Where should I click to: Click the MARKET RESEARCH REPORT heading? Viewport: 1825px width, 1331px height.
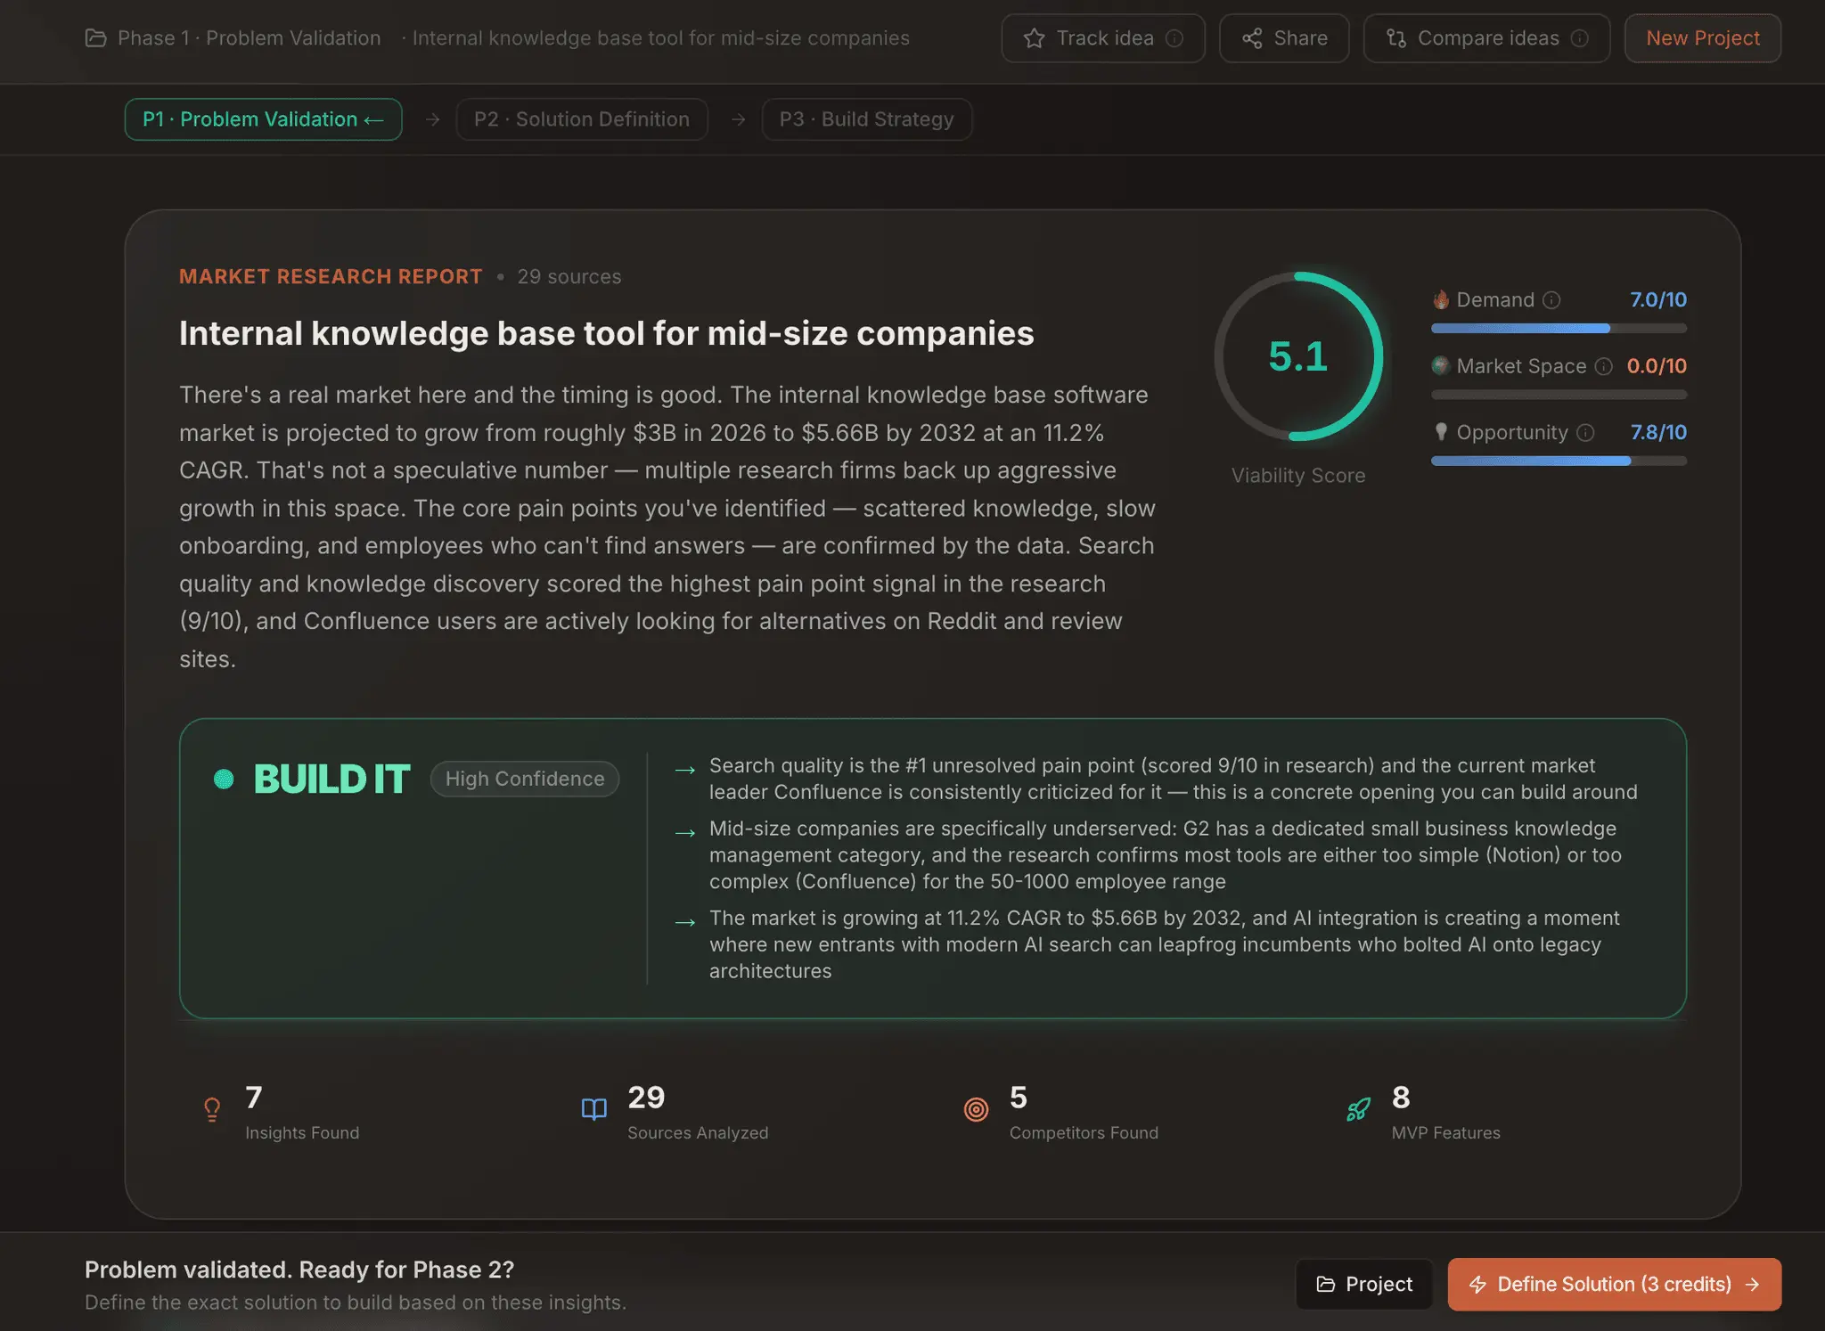point(331,277)
